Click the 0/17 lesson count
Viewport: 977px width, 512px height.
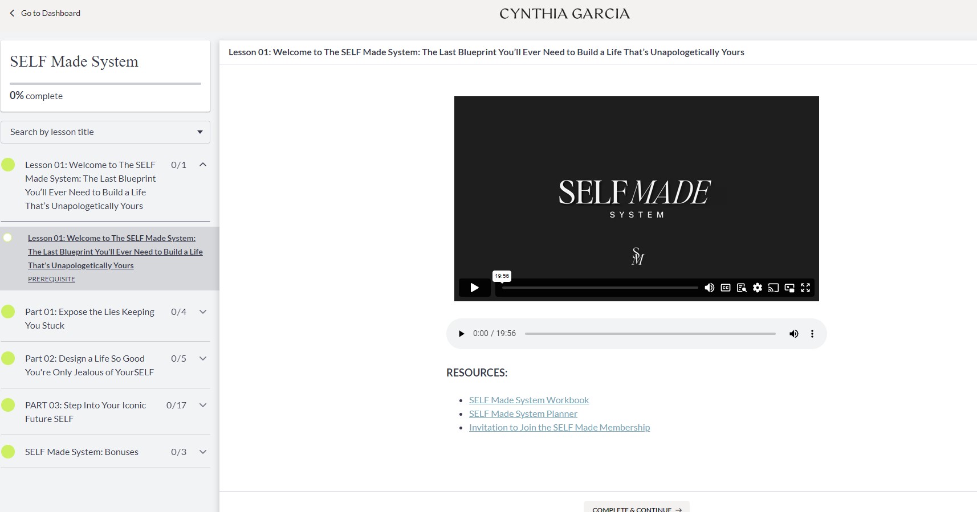[x=176, y=405]
